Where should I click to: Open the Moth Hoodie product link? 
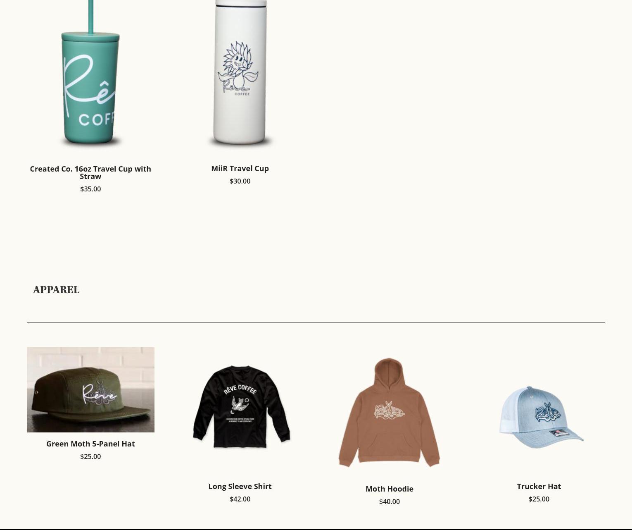(390, 489)
